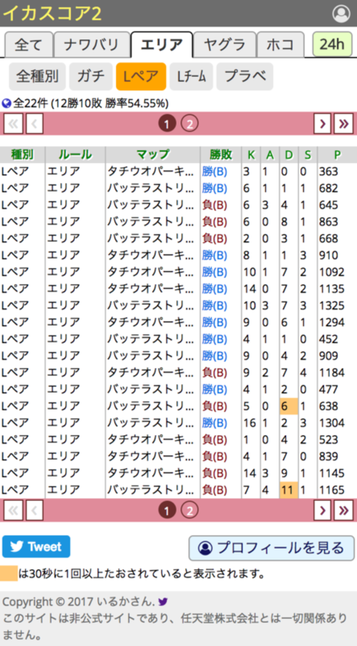Select page 2 in the bottom pager

tap(189, 510)
